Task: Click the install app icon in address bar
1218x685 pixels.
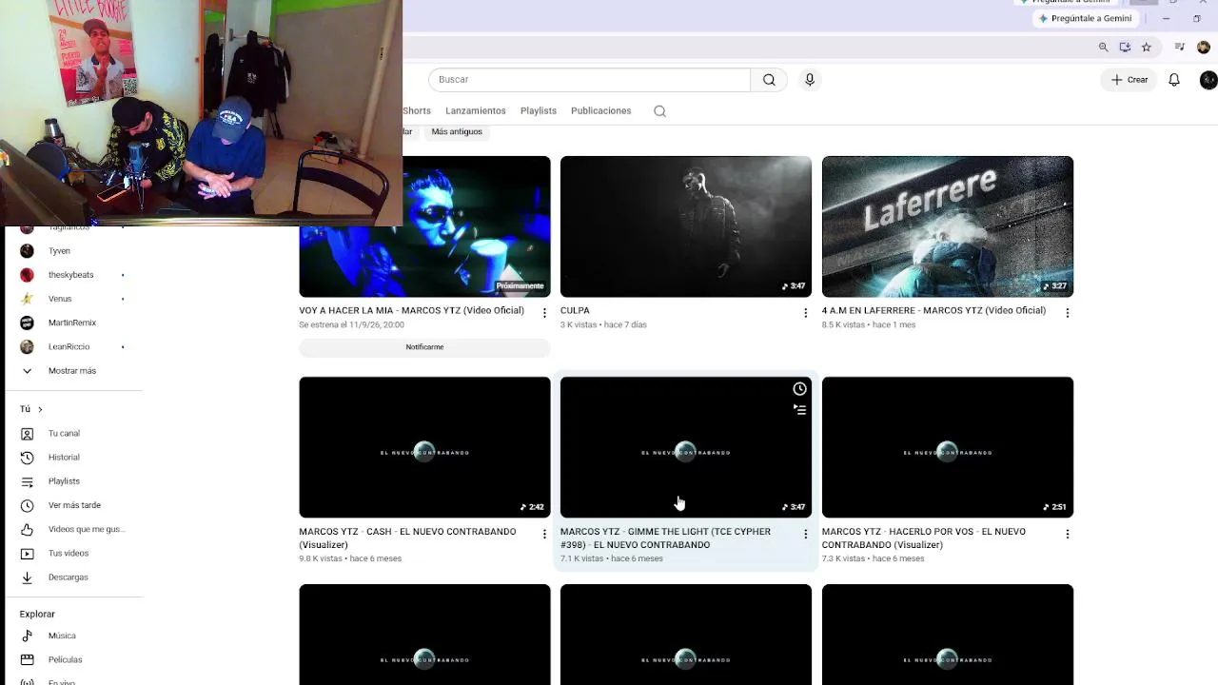Action: point(1125,48)
